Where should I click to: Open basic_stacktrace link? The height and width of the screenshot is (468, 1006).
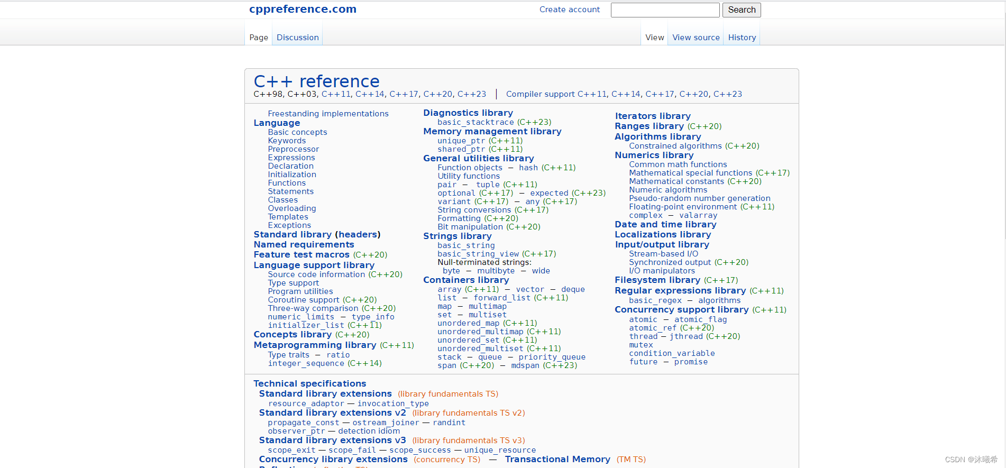(475, 122)
